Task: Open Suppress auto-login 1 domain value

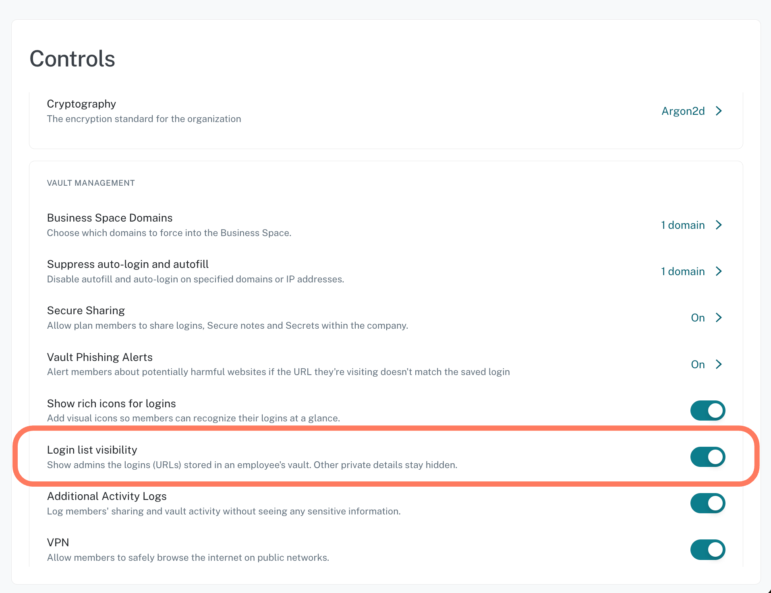Action: 683,272
